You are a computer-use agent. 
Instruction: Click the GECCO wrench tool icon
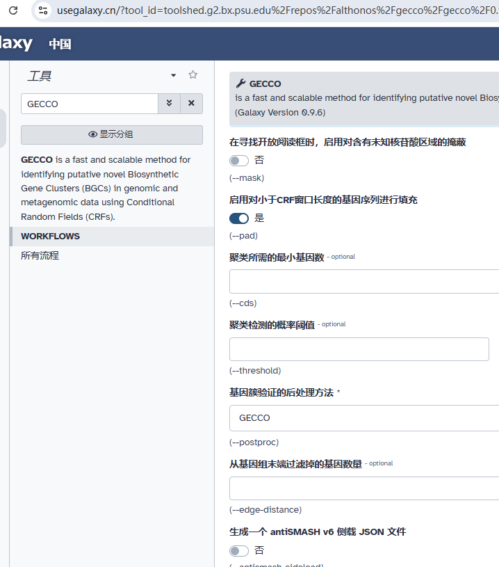tap(241, 83)
